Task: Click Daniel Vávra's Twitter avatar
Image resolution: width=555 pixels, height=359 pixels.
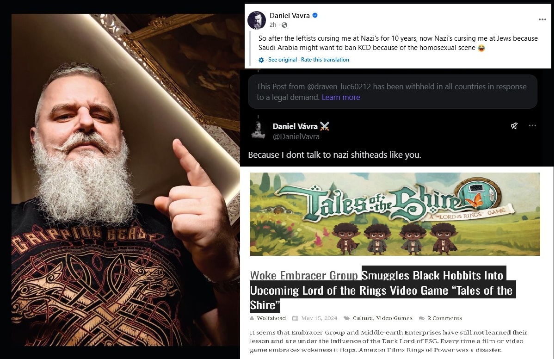Action: click(x=258, y=130)
